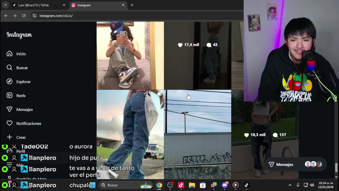Open Discord from the taskbar
This screenshot has height=191, width=339.
[x=225, y=185]
